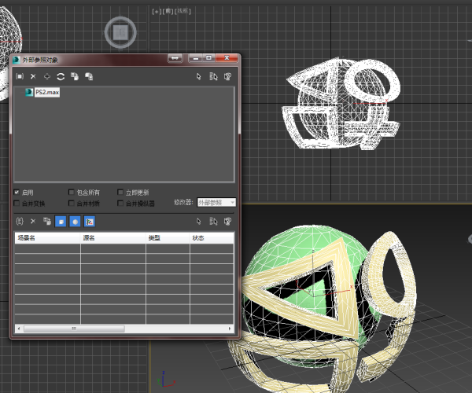Select icon in the entity toolbar
This screenshot has width=472, height=393.
tap(199, 222)
